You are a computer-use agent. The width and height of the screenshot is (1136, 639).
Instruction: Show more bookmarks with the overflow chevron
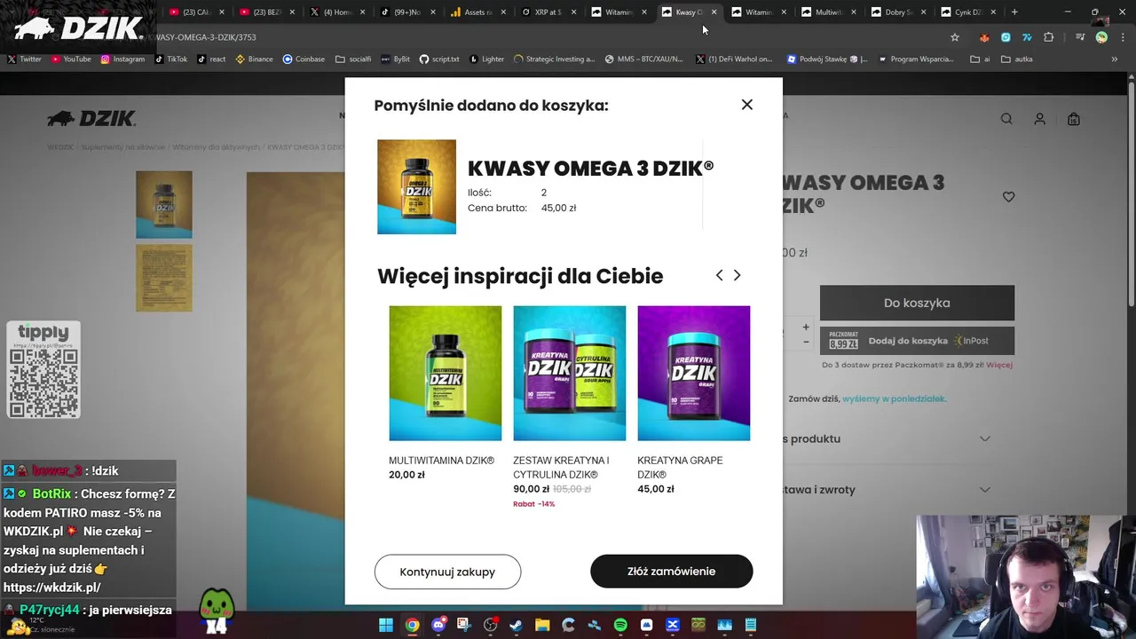pyautogui.click(x=1115, y=59)
